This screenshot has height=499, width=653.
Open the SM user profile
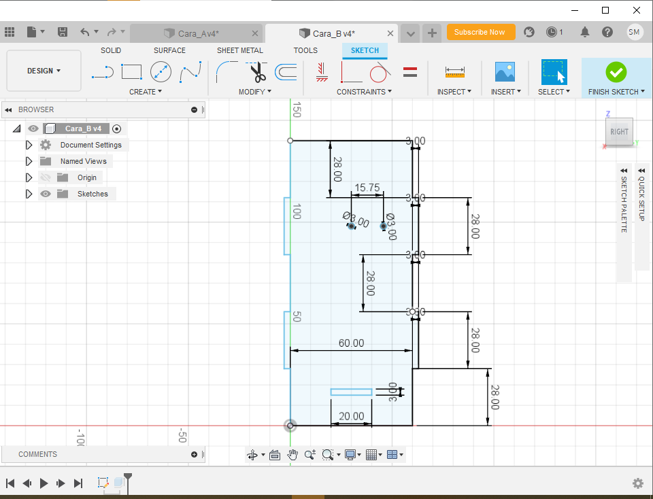634,32
